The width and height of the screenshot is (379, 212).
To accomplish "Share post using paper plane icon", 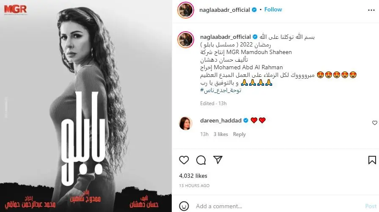I will 218,160.
